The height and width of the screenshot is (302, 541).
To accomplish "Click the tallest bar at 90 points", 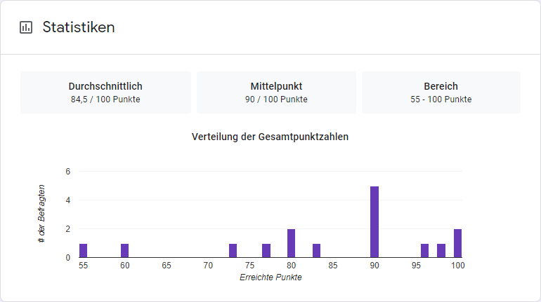I will coord(374,222).
